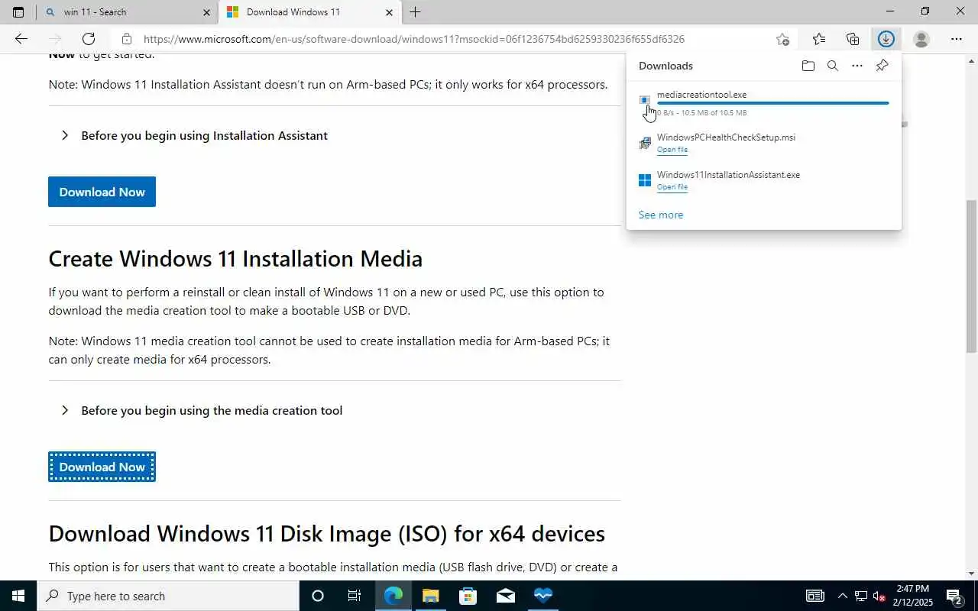Open Task View on taskbar
Screen dimensions: 978x611
(355, 596)
